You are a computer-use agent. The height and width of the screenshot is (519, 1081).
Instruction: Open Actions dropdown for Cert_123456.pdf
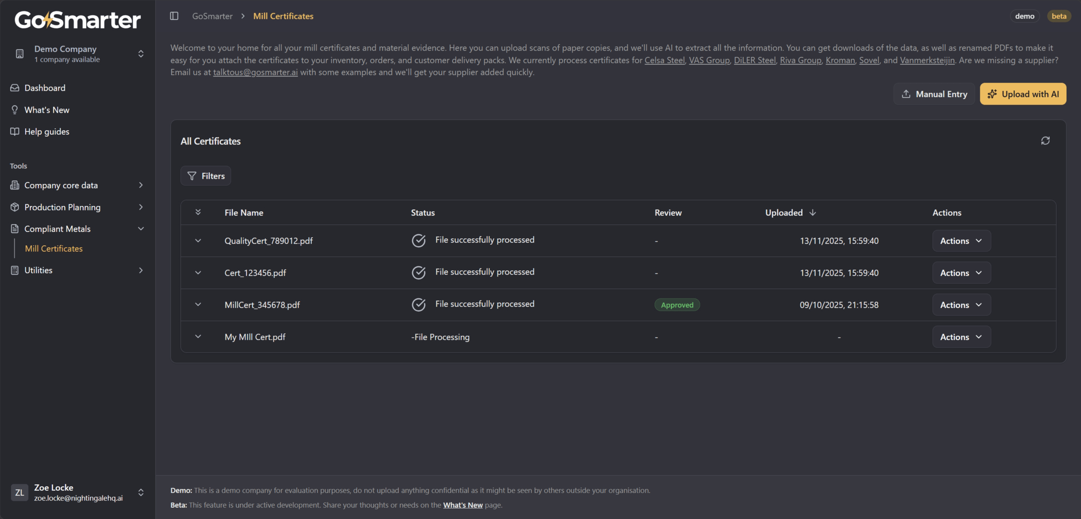tap(961, 273)
